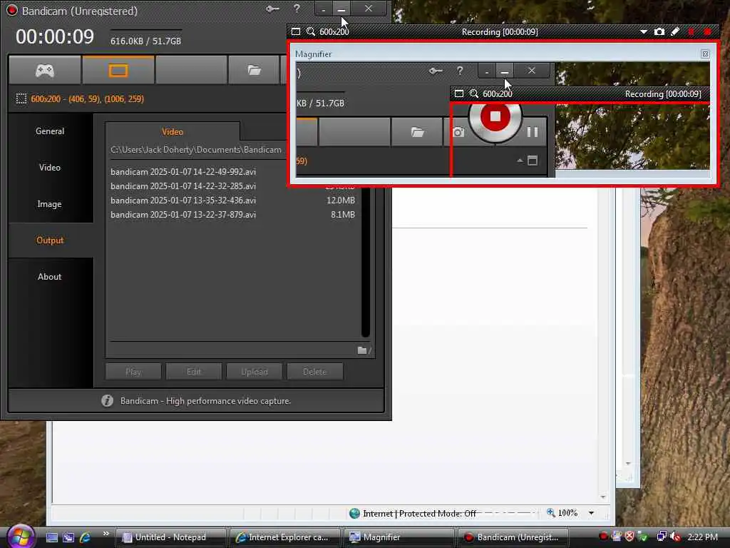Close the Magnifier dock panel
Image resolution: width=730 pixels, height=548 pixels.
click(x=705, y=54)
